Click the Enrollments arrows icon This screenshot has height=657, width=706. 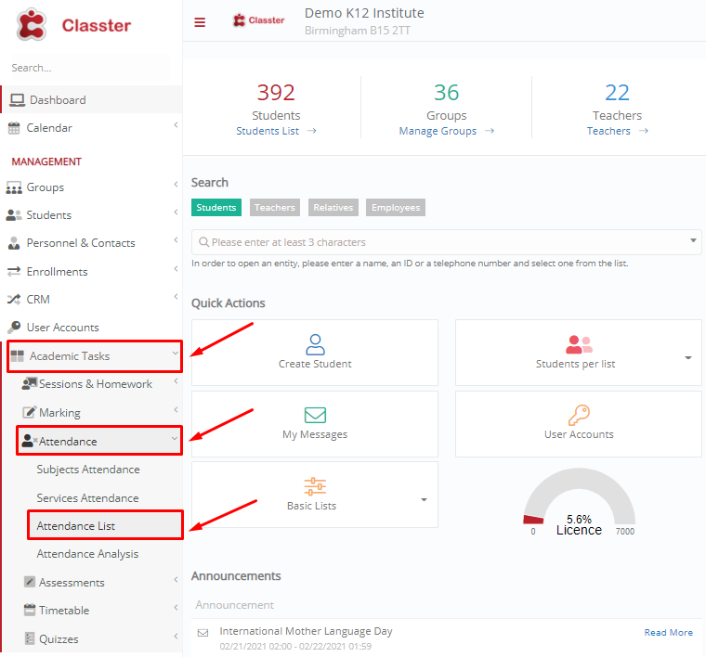(x=14, y=272)
